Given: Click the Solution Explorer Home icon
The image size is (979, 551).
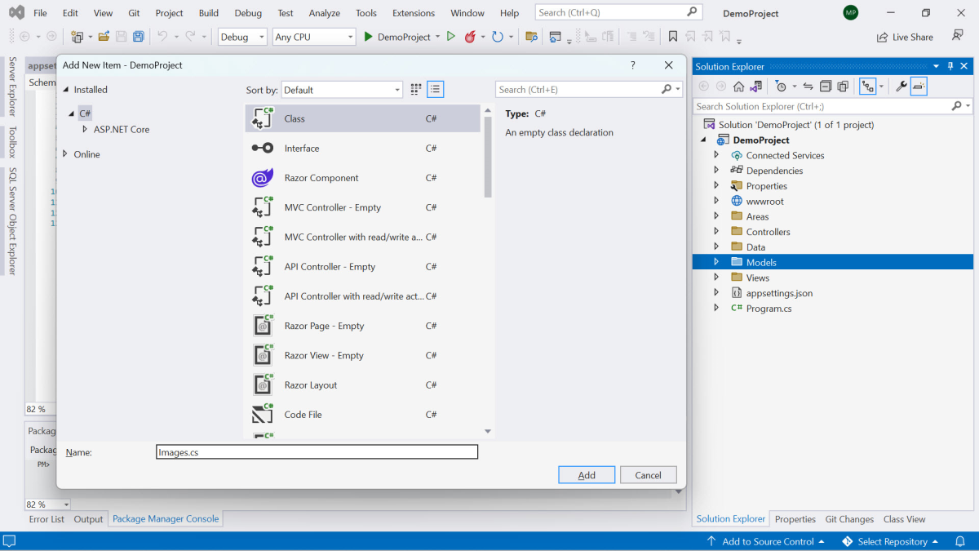Looking at the screenshot, I should 738,87.
